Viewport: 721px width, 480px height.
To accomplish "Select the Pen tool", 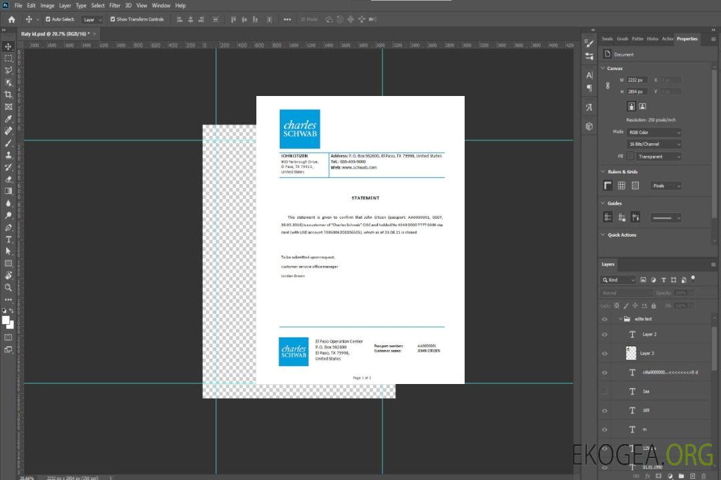I will tap(8, 227).
